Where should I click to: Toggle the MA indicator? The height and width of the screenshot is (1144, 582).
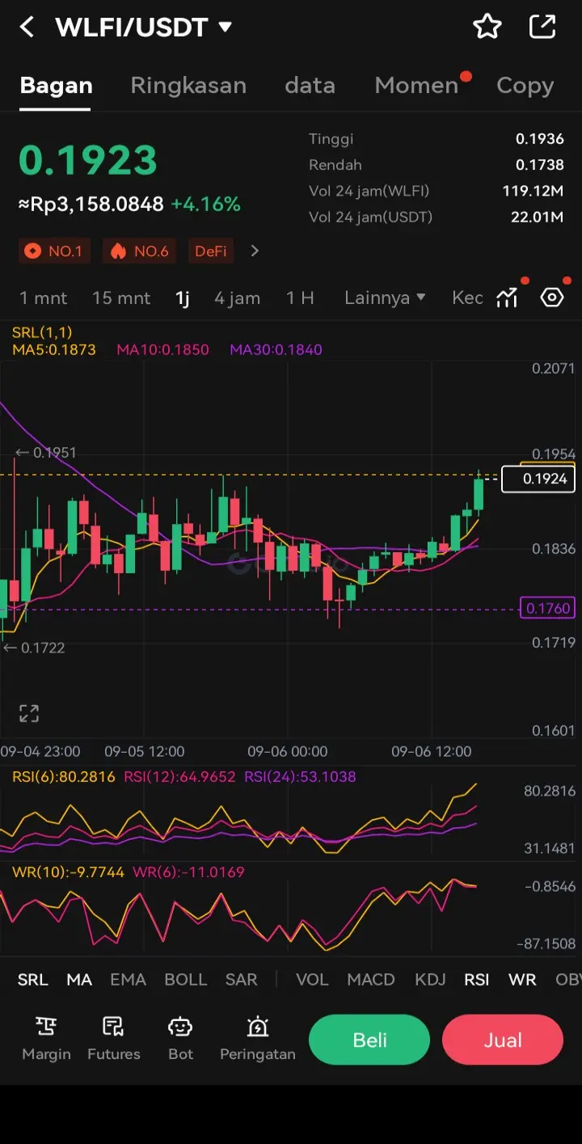point(79,979)
